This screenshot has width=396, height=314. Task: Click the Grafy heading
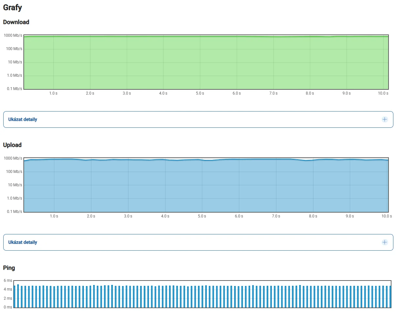point(12,7)
